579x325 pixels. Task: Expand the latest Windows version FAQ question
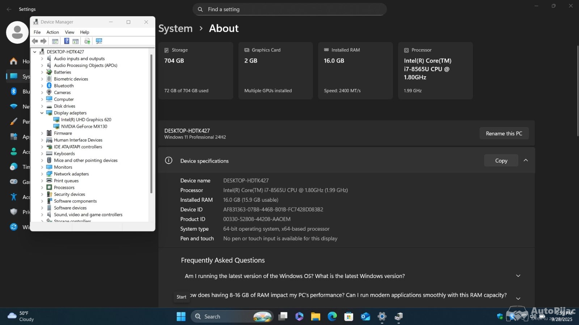tap(518, 276)
